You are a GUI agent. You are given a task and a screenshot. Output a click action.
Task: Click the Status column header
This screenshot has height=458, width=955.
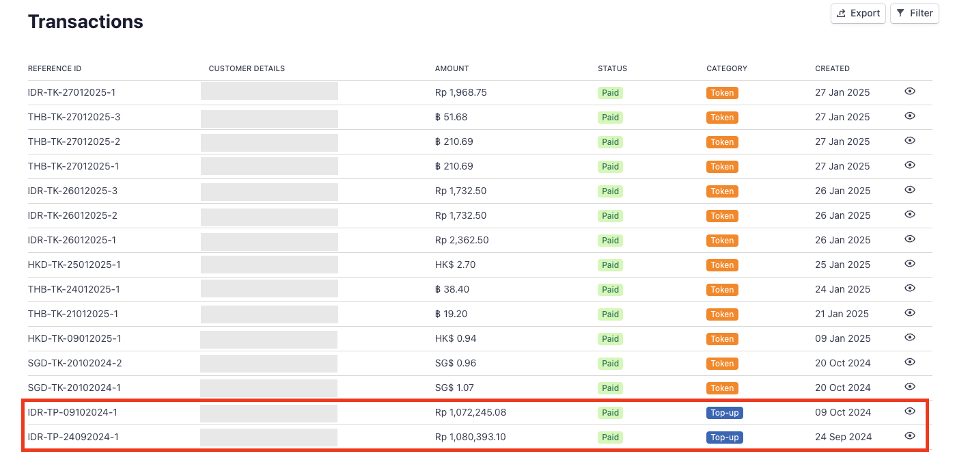pos(612,68)
